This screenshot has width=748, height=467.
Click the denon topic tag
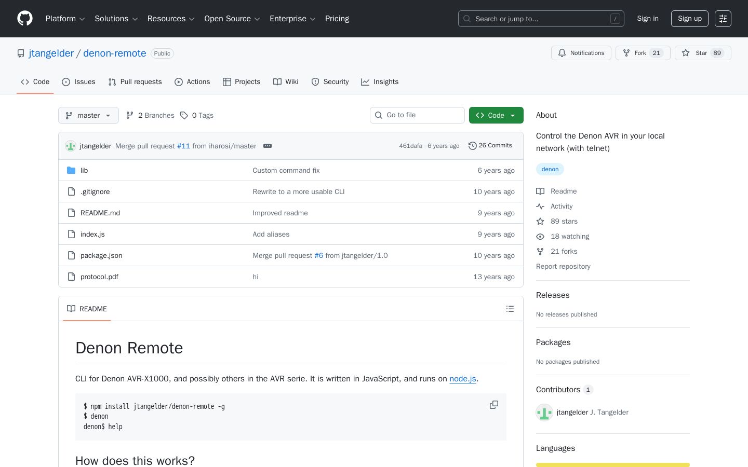point(550,169)
